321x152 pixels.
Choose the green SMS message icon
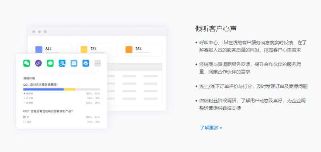50,63
